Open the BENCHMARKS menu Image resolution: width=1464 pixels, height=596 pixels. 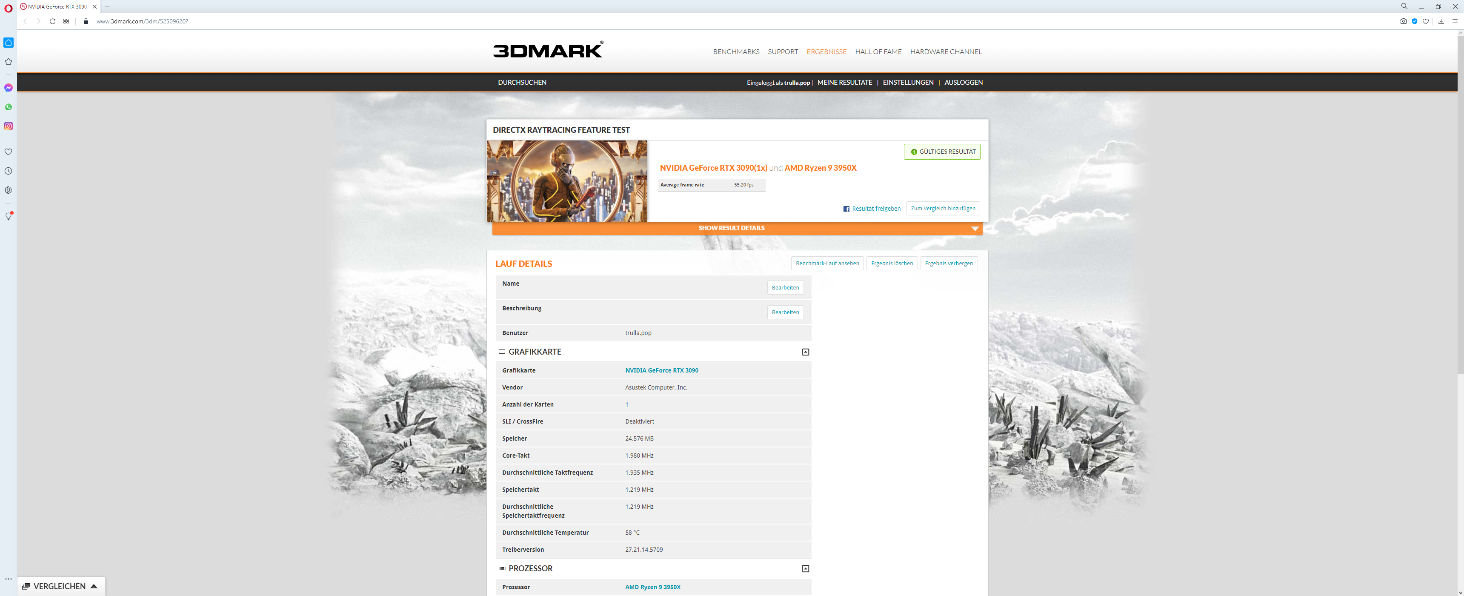[x=736, y=52]
